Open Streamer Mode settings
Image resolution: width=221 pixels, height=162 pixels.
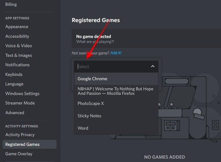tap(20, 103)
